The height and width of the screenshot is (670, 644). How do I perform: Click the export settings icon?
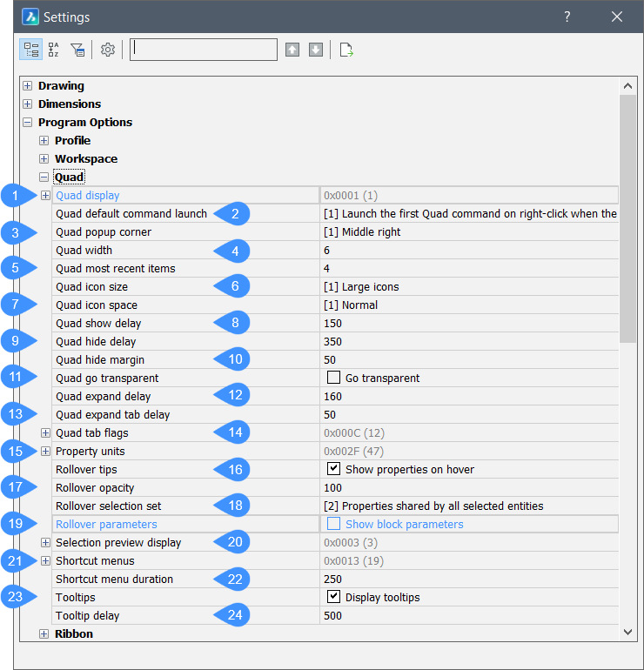pyautogui.click(x=346, y=50)
